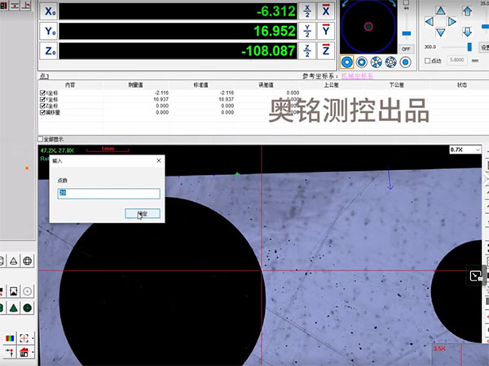Uncheck the X坐标 checkbox
The height and width of the screenshot is (366, 489).
click(x=42, y=94)
